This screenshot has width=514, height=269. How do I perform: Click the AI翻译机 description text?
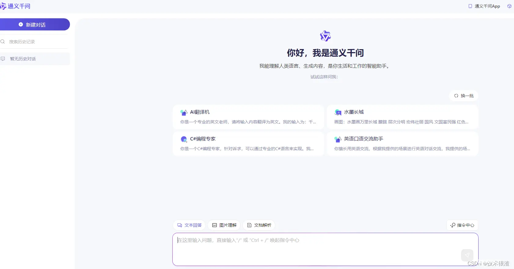pos(248,122)
